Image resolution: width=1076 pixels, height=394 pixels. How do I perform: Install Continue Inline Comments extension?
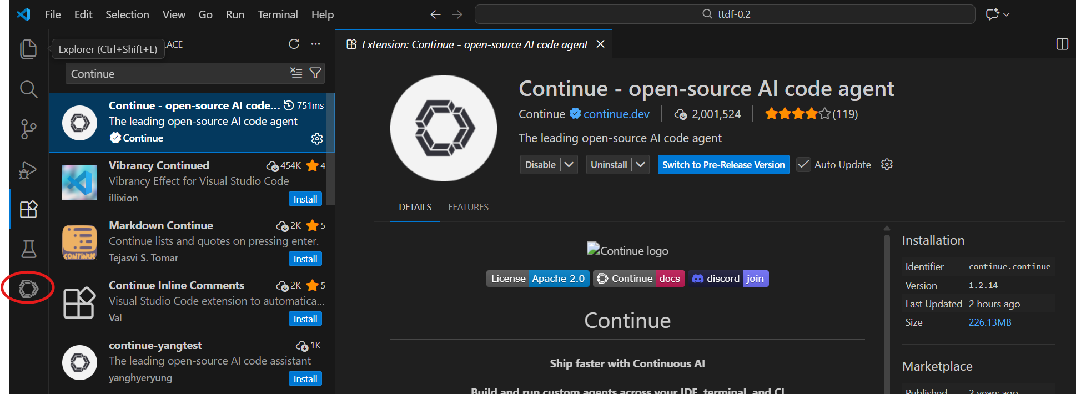[x=305, y=319]
